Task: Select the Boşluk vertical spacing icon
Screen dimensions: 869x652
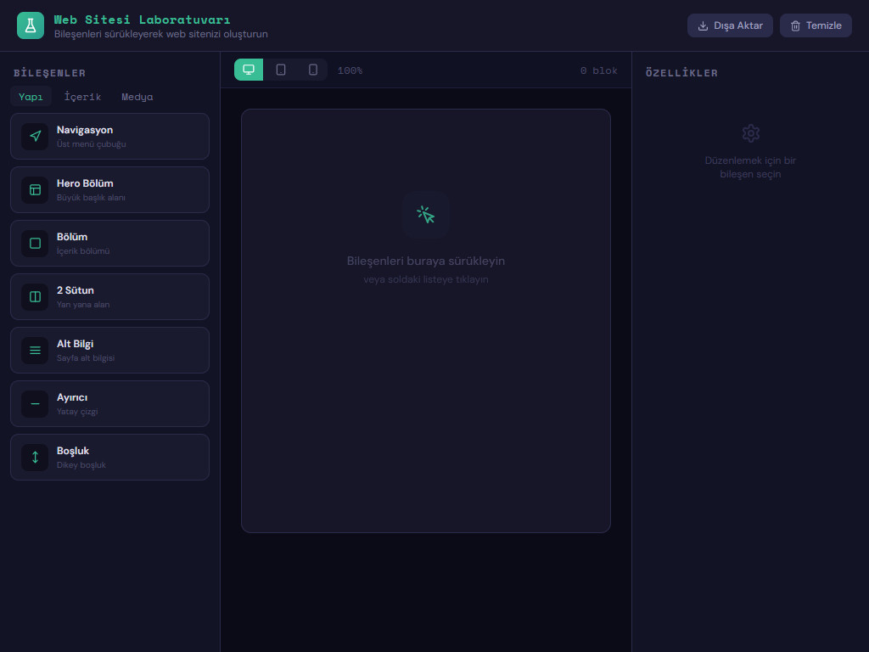Action: click(35, 457)
